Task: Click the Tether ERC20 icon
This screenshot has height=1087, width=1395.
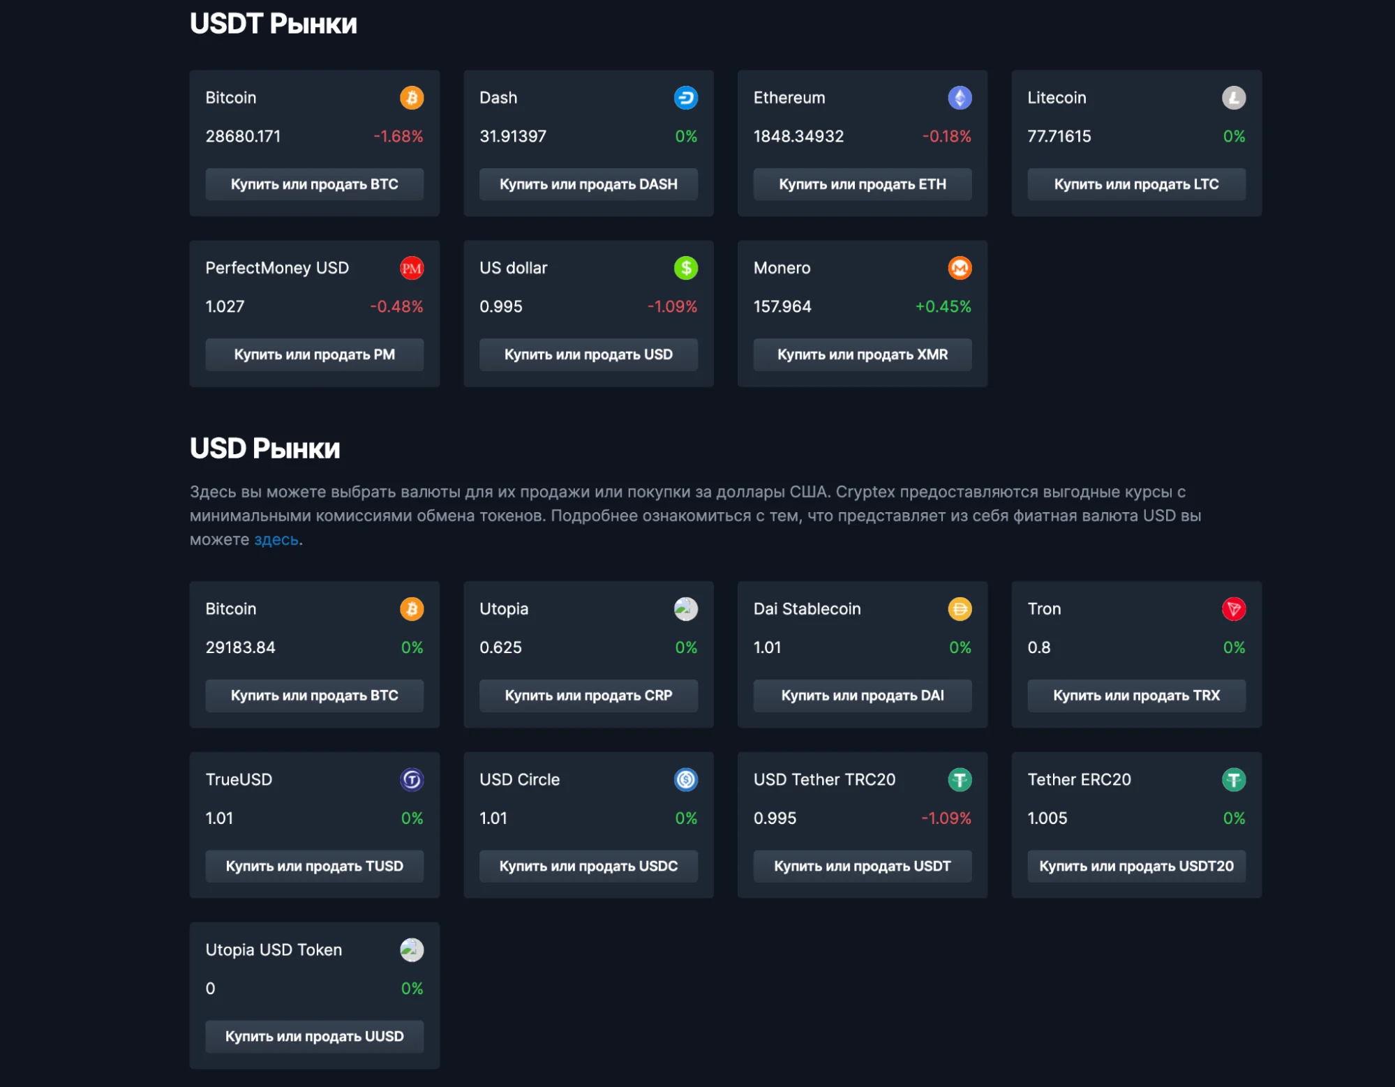Action: [1234, 779]
